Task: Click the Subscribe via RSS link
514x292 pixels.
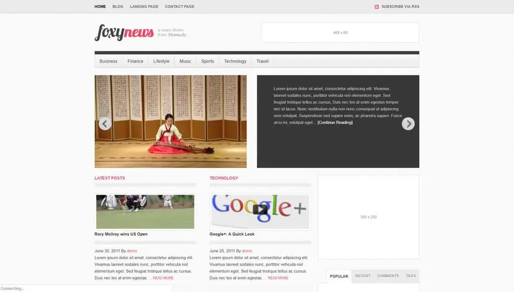Action: point(400,7)
